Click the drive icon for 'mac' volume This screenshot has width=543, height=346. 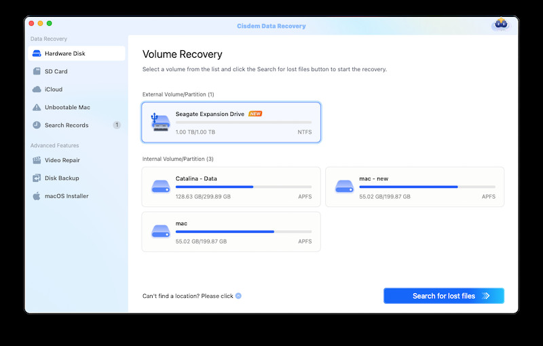coord(161,231)
